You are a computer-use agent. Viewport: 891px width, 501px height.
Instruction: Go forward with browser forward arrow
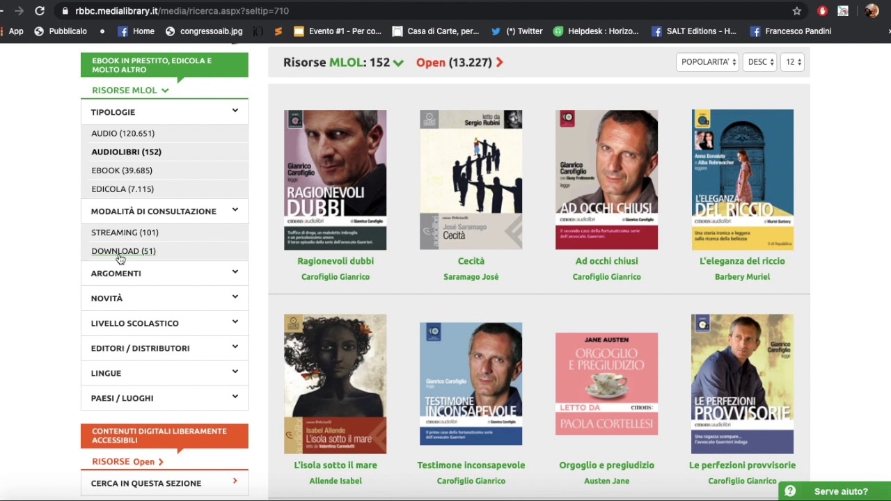point(19,11)
